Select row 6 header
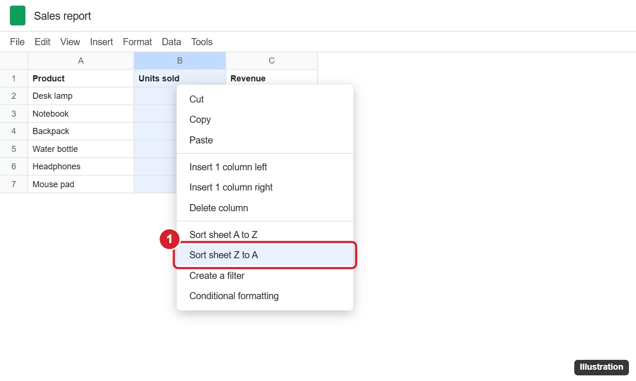The width and height of the screenshot is (636, 381). (x=14, y=167)
